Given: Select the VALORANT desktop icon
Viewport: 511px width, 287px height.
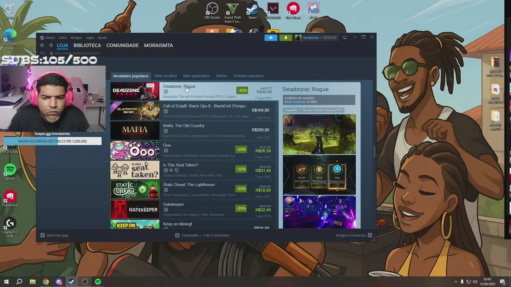Looking at the screenshot, I should coord(273,11).
